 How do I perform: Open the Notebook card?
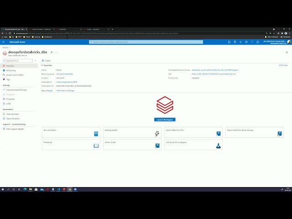(71, 145)
